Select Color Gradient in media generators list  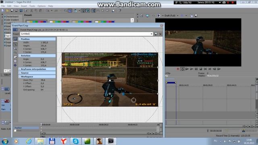click(x=12, y=20)
